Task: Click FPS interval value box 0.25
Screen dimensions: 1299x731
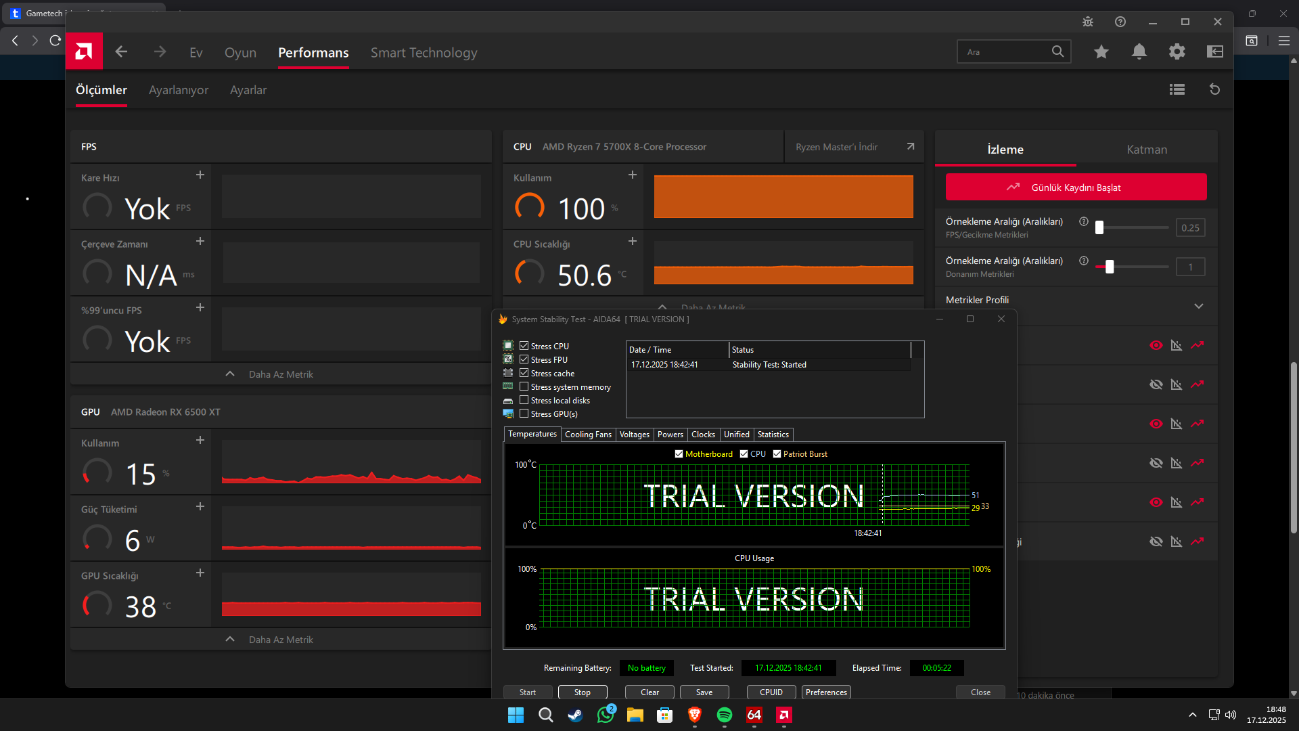Action: click(1190, 227)
